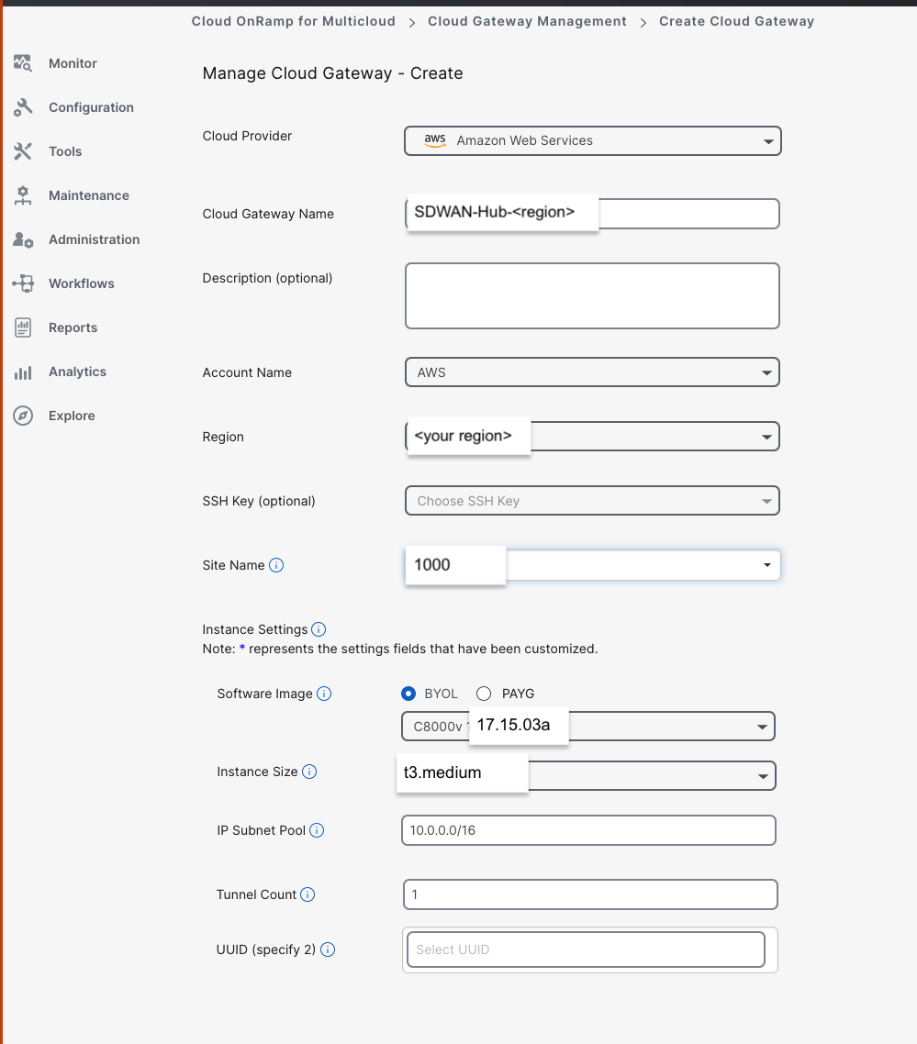This screenshot has width=917, height=1044.
Task: Open the C8000v software image dropdown
Action: (x=588, y=727)
